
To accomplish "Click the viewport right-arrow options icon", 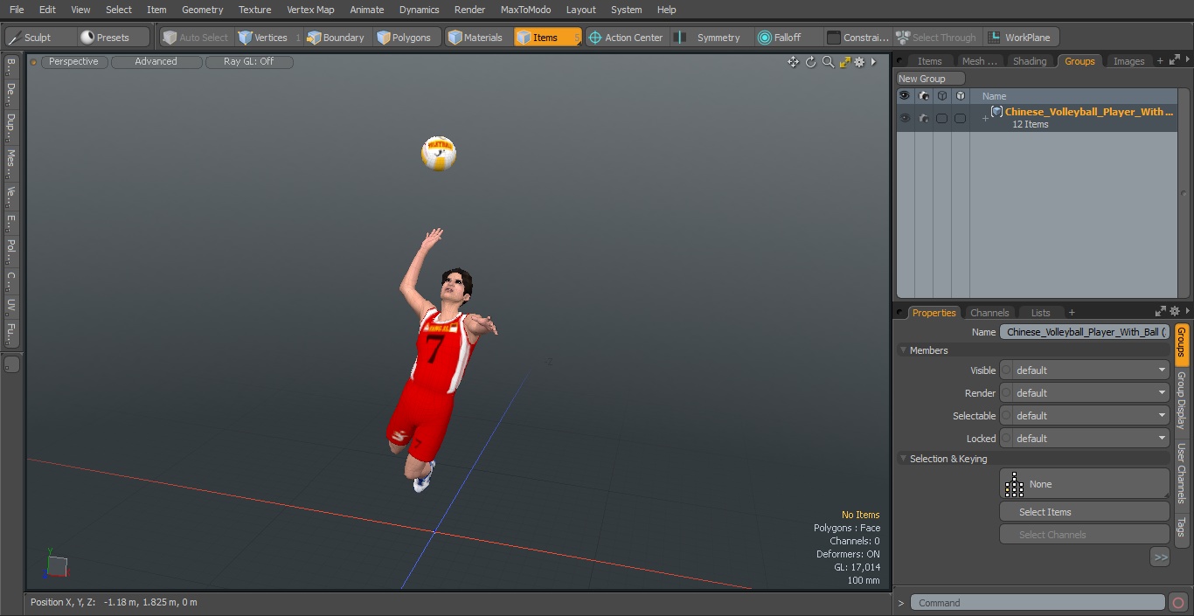I will point(873,62).
